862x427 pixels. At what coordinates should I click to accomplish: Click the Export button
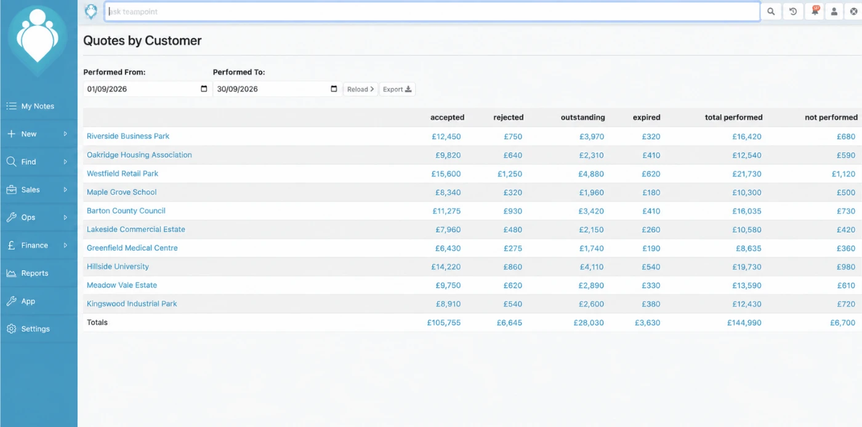[397, 89]
